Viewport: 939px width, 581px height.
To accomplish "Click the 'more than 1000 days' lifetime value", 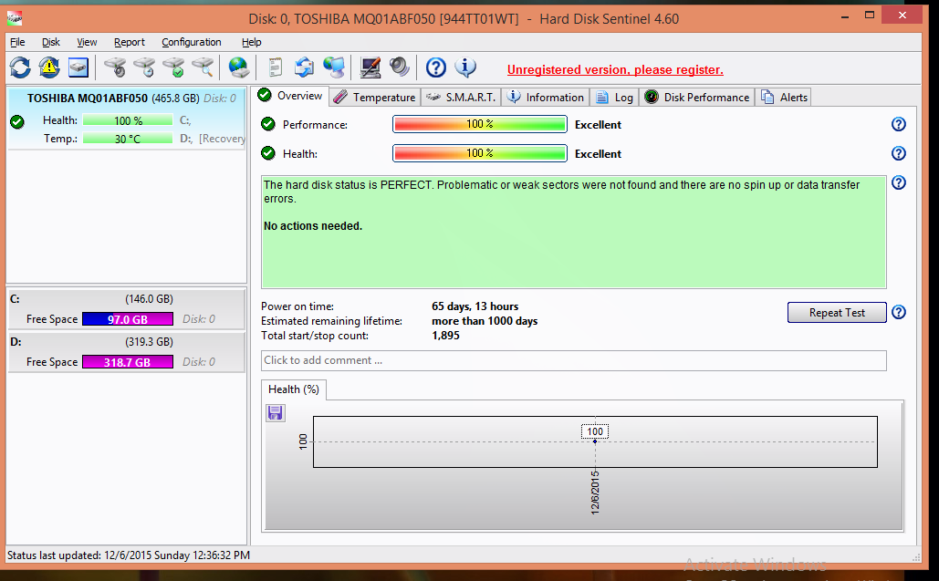I will tap(485, 321).
